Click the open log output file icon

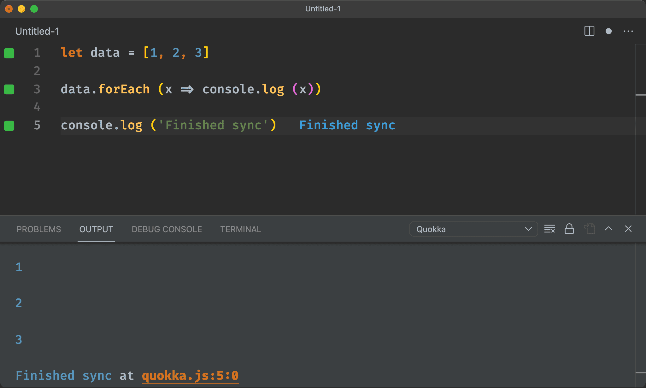pyautogui.click(x=589, y=229)
